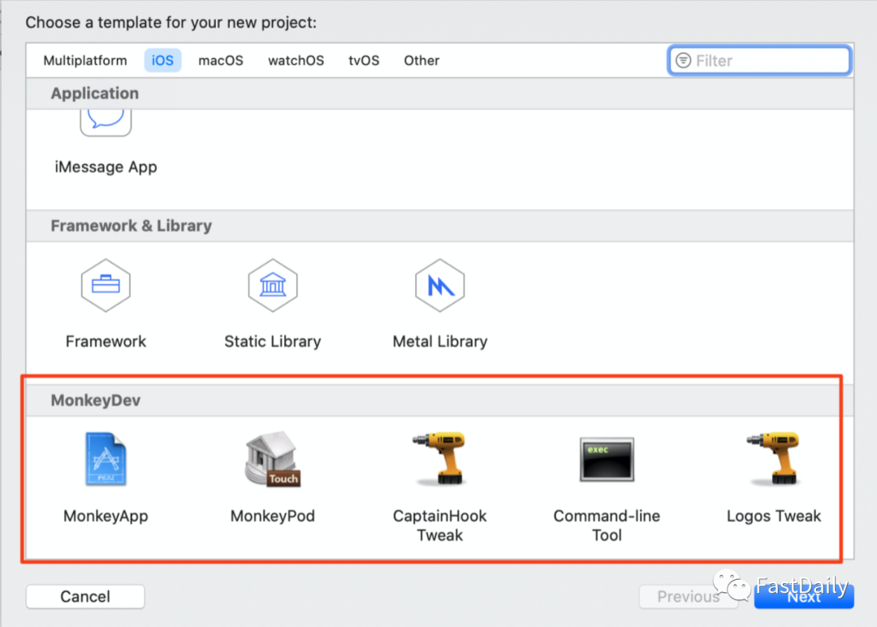Select the MonkeyPod template icon
This screenshot has width=877, height=627.
coord(273,459)
